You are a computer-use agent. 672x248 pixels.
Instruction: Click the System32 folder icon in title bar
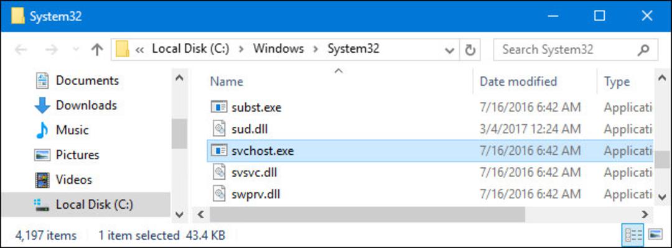pos(17,16)
